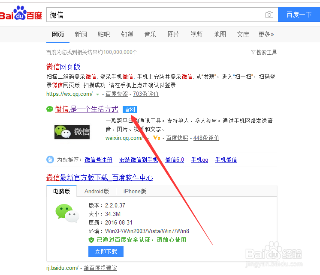The width and height of the screenshot is (320, 275).
Task: Open the 448条评价 reviews link
Action: tap(206, 138)
